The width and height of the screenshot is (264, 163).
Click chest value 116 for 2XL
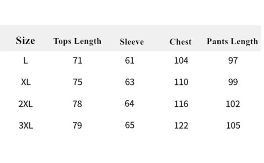coord(181,104)
